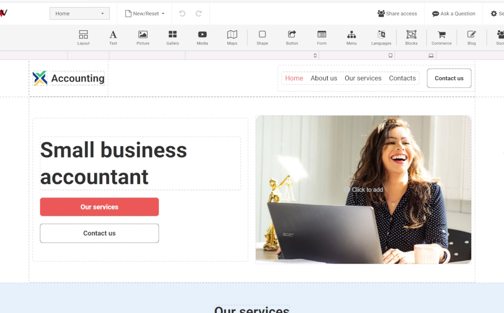
Task: Insert a Form element
Action: (322, 37)
